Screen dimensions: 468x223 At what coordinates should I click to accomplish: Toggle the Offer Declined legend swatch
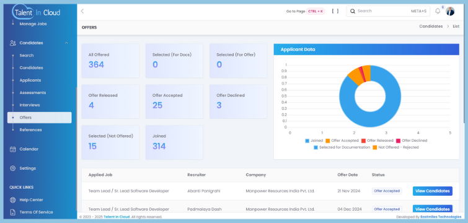399,141
